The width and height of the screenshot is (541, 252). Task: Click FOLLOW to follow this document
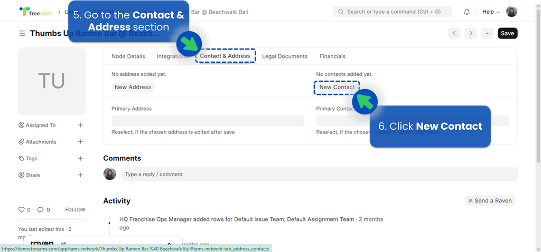pyautogui.click(x=75, y=210)
